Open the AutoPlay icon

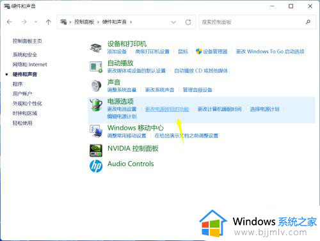tap(96, 66)
